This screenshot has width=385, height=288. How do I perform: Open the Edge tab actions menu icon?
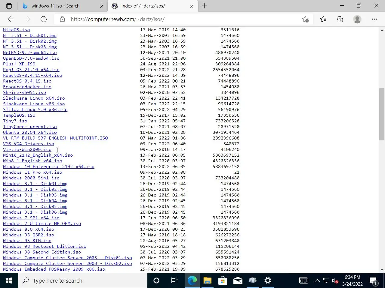(9, 6)
